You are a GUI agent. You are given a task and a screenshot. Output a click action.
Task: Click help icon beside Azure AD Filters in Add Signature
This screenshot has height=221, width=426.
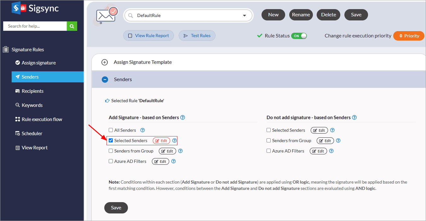click(x=173, y=161)
